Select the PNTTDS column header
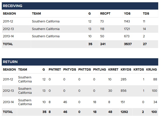The image size is (161, 118). coord(85,70)
